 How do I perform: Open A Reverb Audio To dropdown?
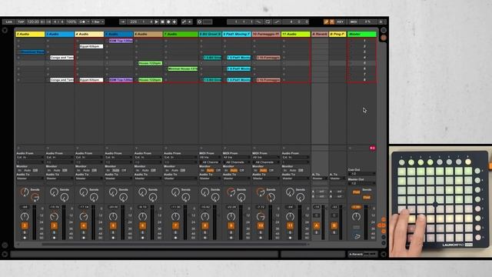click(x=320, y=179)
